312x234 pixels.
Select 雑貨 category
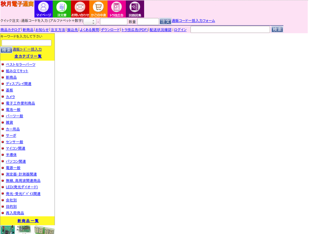point(9,122)
